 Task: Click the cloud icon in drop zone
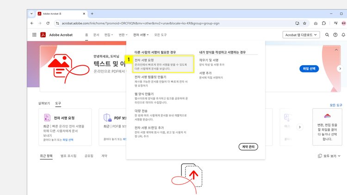click(x=327, y=116)
